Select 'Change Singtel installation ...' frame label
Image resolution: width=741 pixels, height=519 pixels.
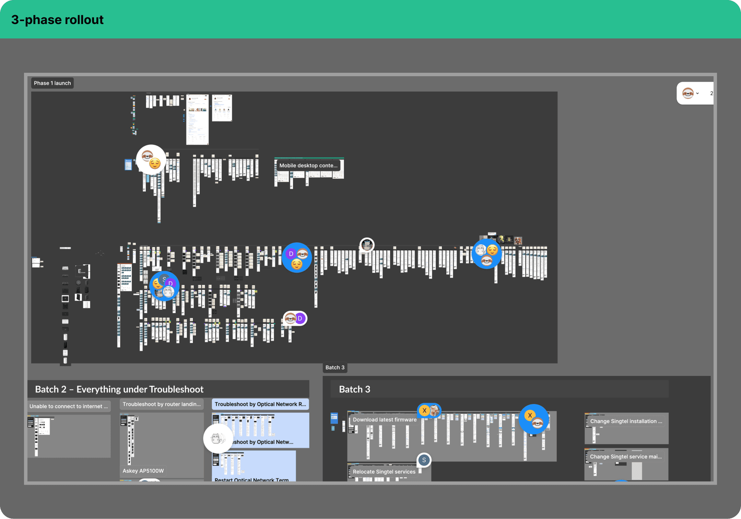click(626, 422)
